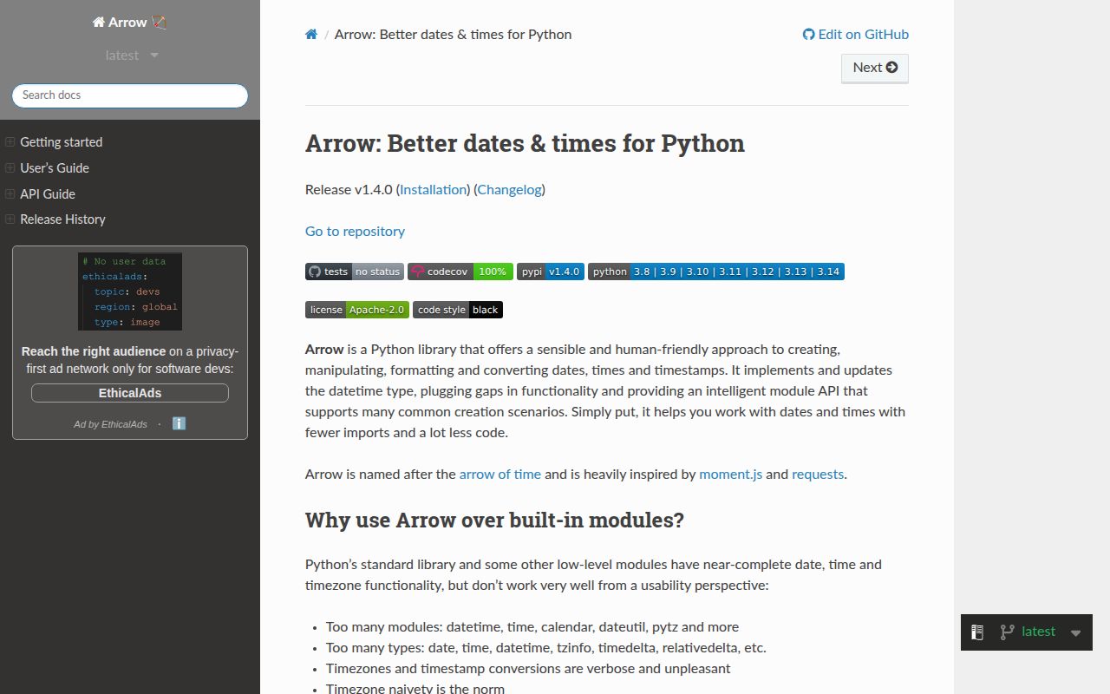Viewport: 1110px width, 694px height.
Task: Click the Arrow: Better dates & times page title
Action: [x=525, y=143]
